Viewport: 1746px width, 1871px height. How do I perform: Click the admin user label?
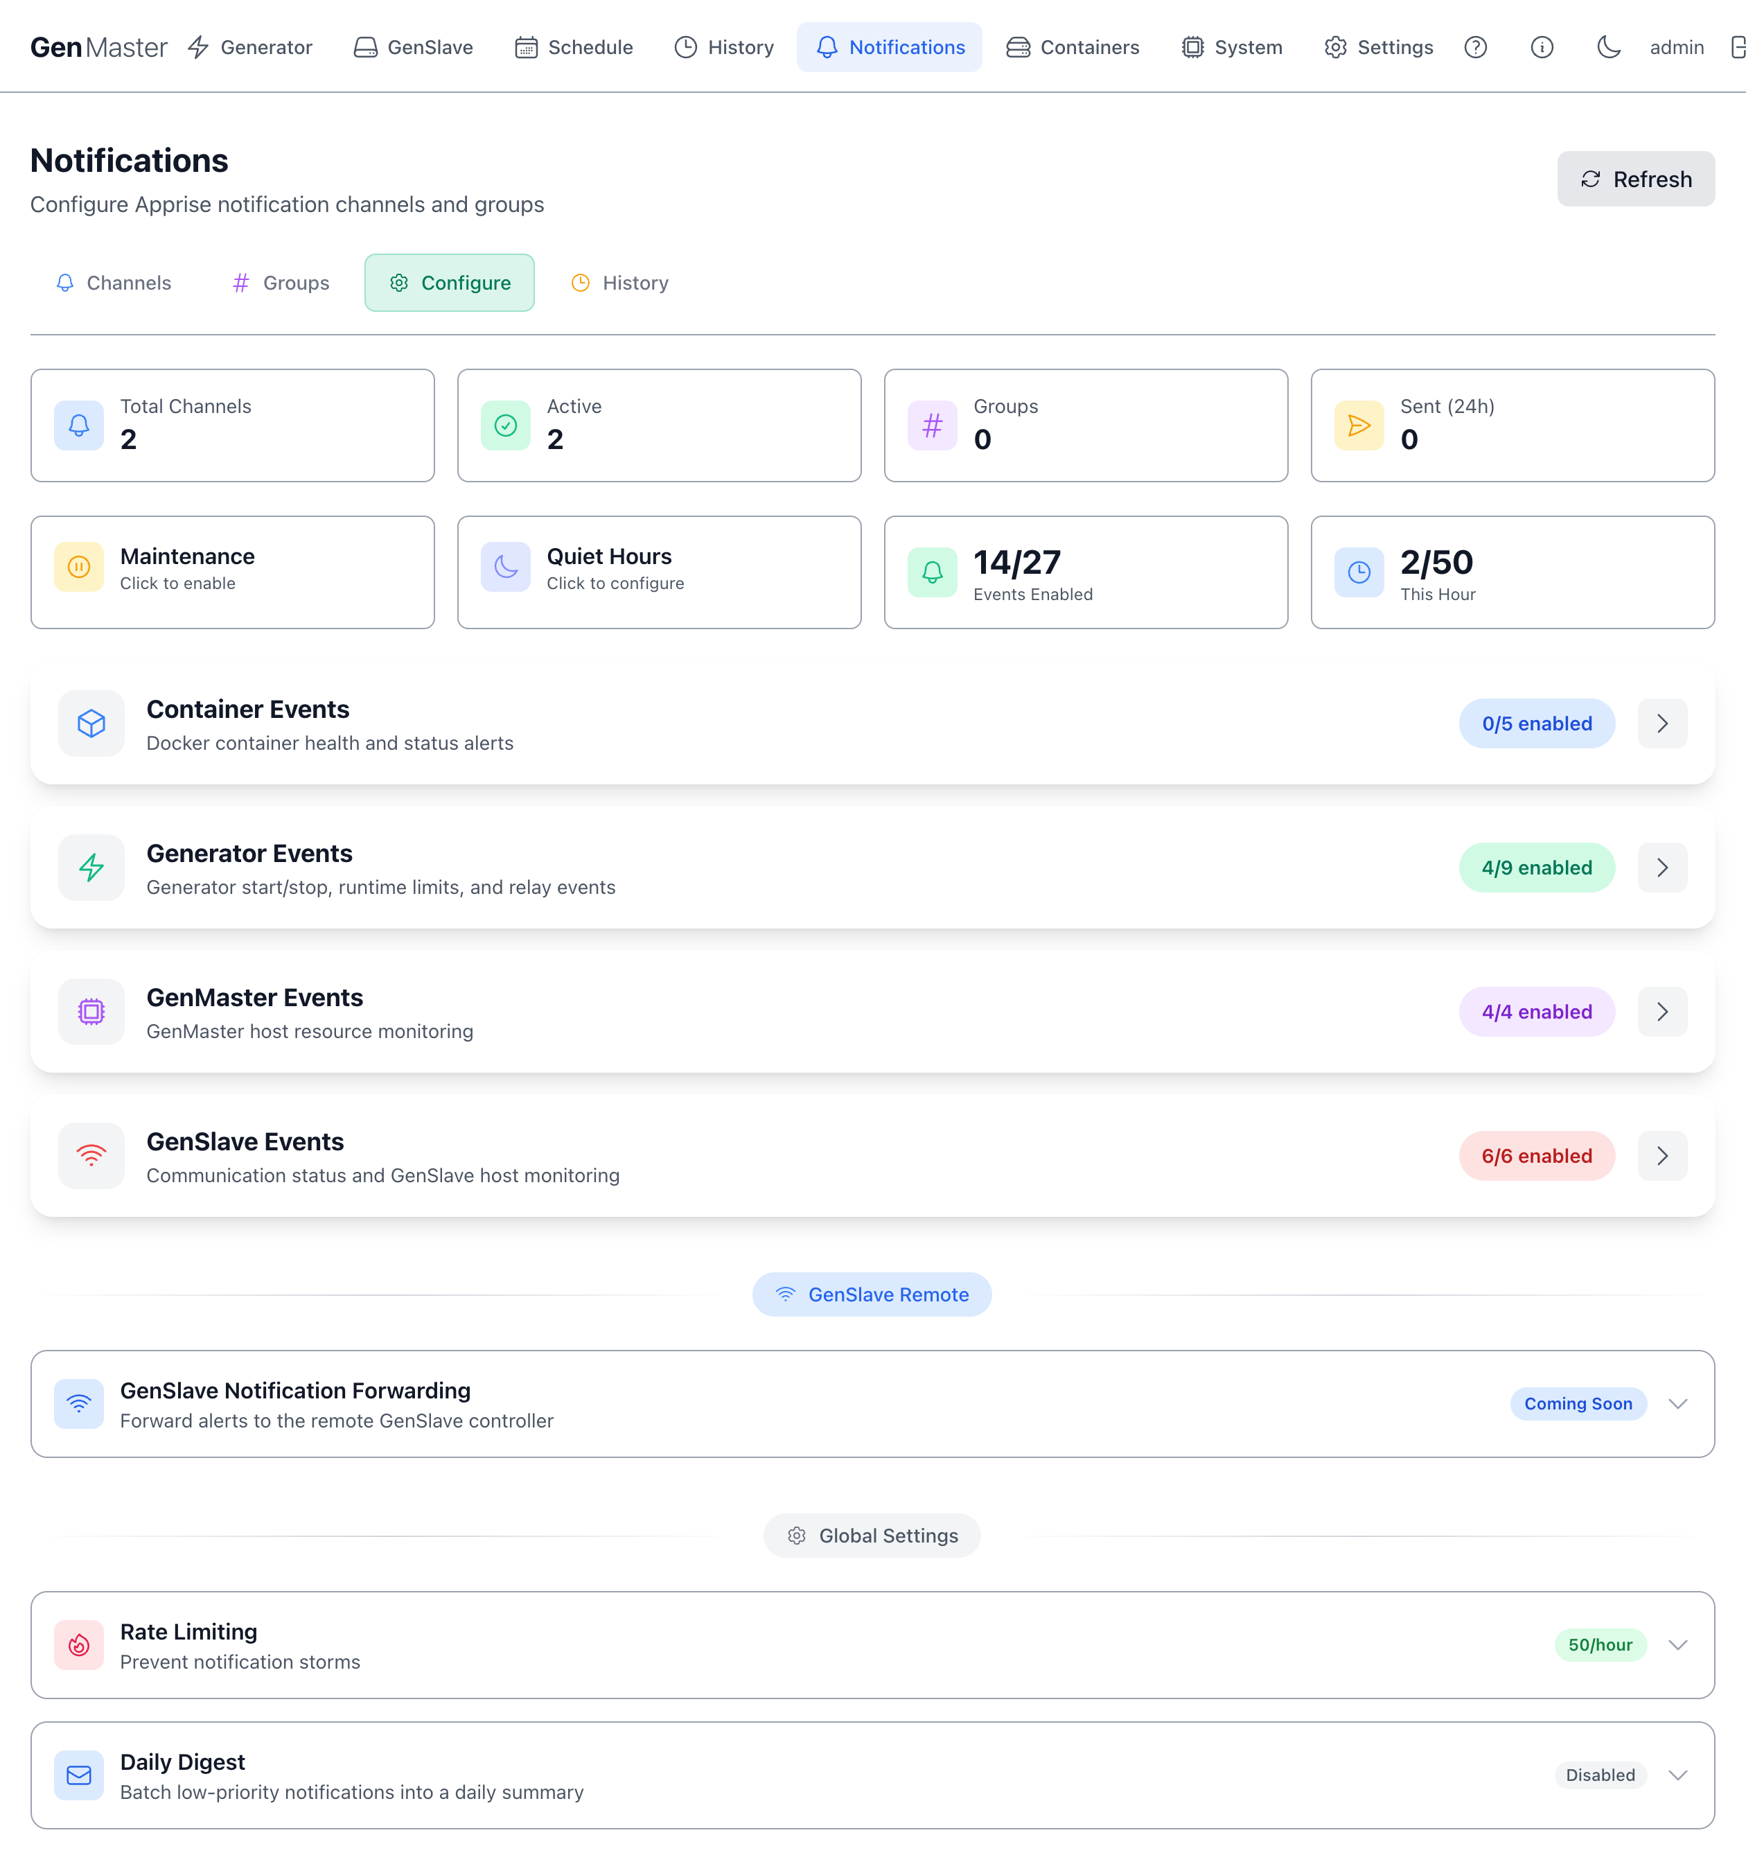coord(1676,47)
